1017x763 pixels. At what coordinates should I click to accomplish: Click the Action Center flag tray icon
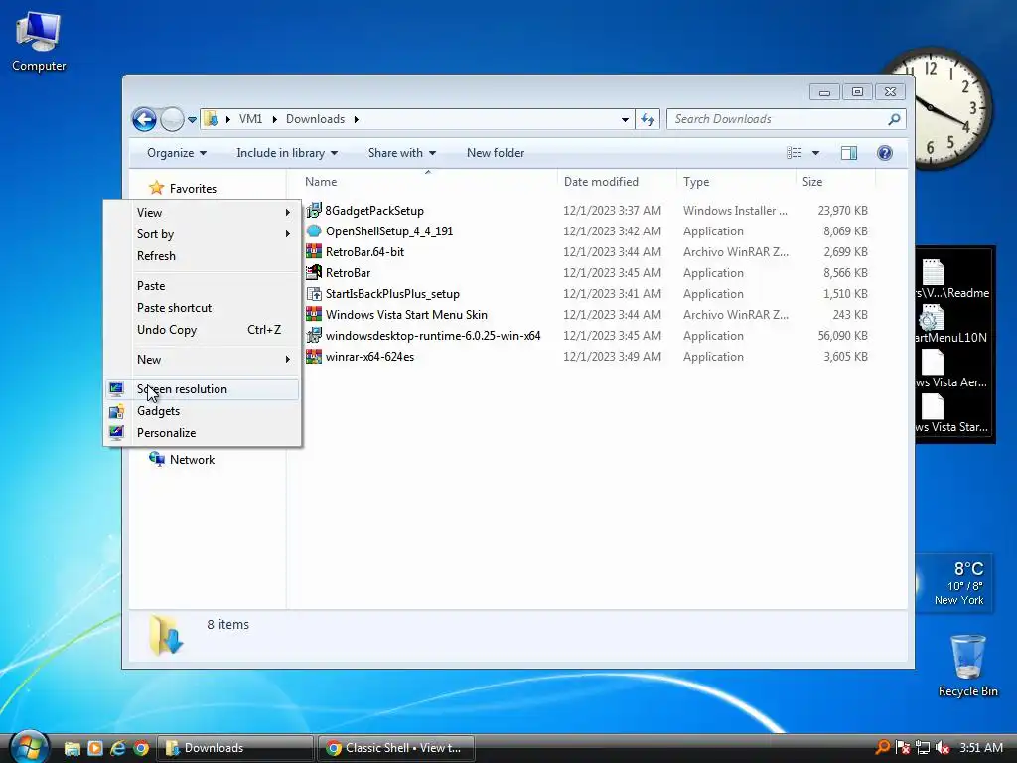pyautogui.click(x=902, y=748)
